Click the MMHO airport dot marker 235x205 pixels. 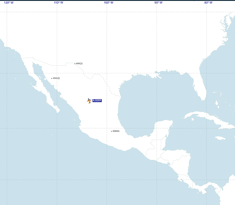coord(52,78)
